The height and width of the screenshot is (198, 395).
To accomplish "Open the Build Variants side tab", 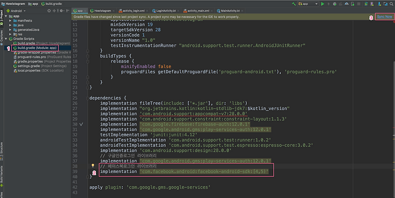I will (x=2, y=176).
